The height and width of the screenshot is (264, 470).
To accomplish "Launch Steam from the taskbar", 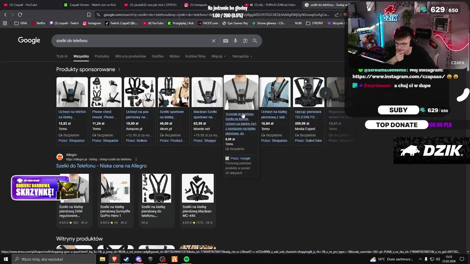I will click(126, 259).
